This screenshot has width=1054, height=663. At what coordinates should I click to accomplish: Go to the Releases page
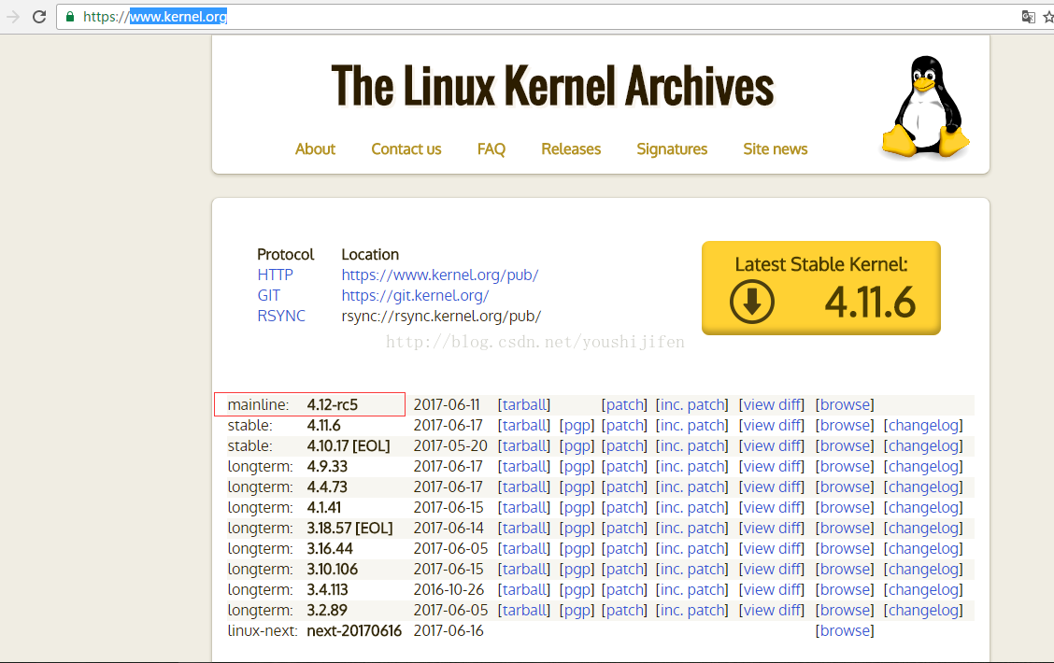click(571, 149)
